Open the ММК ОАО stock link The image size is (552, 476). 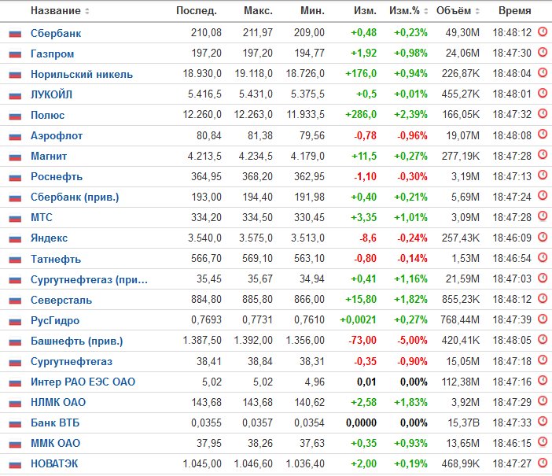point(55,443)
